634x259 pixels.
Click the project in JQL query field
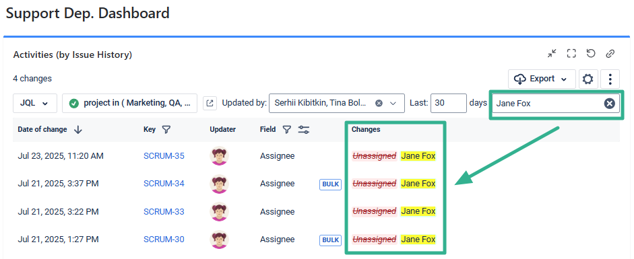pyautogui.click(x=130, y=104)
